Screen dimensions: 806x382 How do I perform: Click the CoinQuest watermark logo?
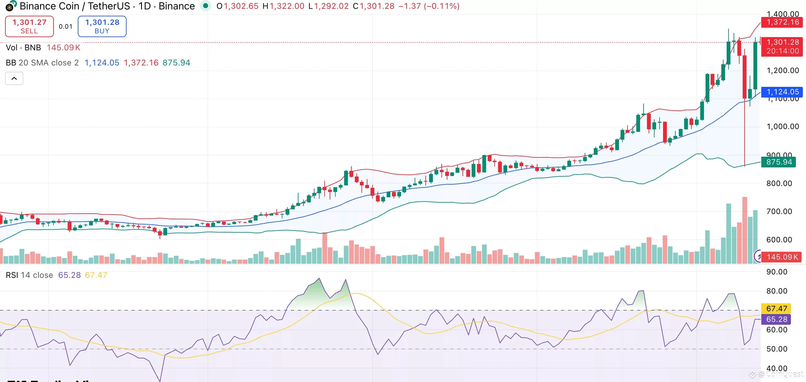click(x=752, y=374)
